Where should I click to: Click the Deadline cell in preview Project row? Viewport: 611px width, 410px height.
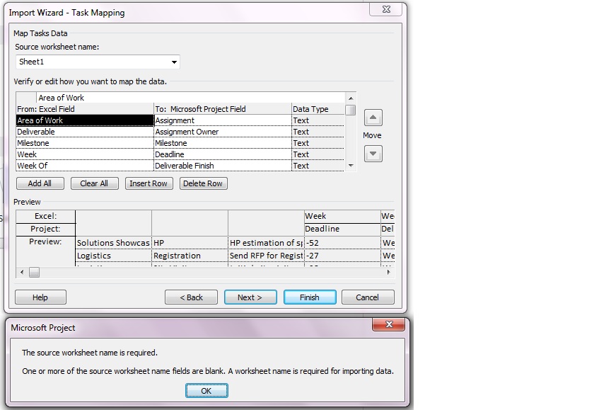pos(342,229)
